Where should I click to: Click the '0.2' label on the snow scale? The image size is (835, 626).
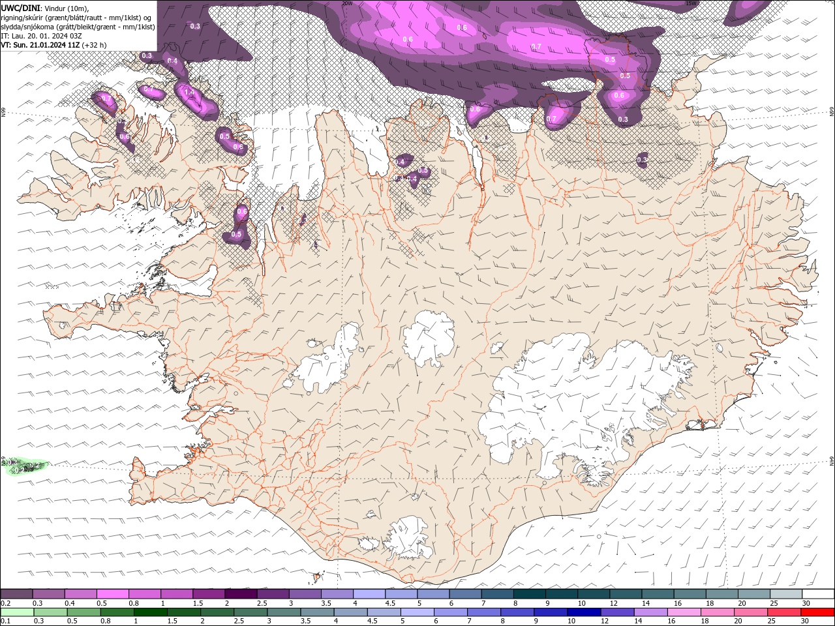pyautogui.click(x=5, y=603)
